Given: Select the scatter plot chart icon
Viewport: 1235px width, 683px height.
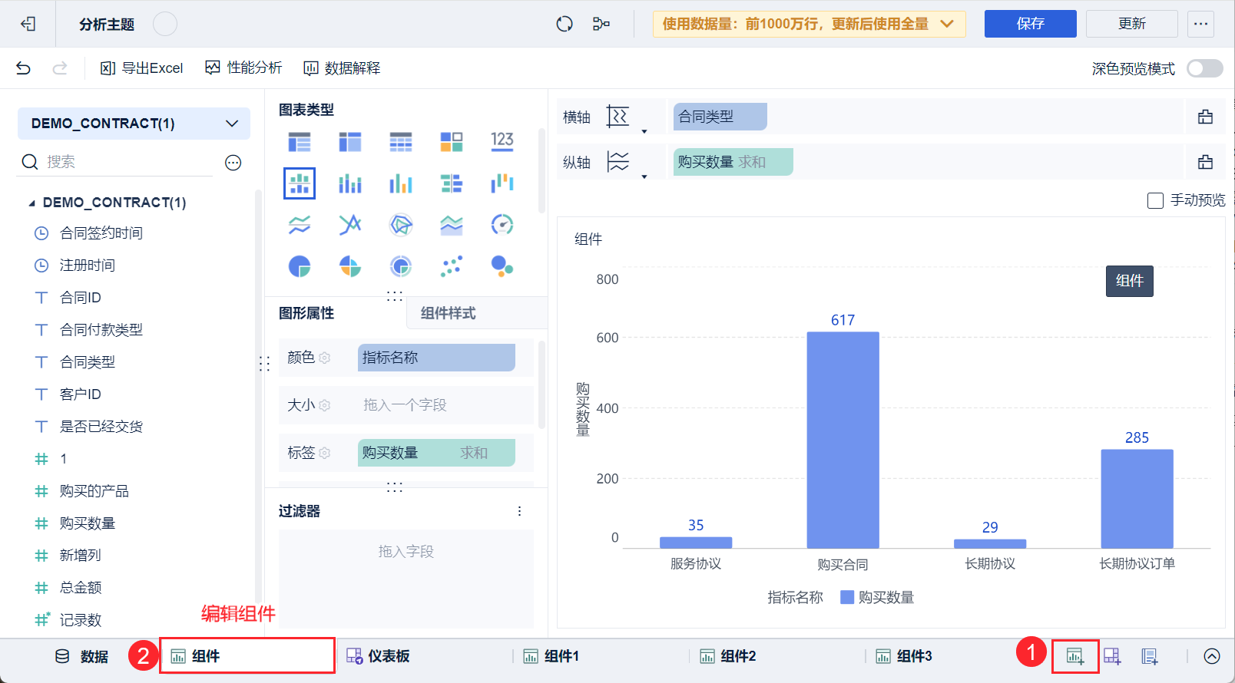Looking at the screenshot, I should point(452,266).
